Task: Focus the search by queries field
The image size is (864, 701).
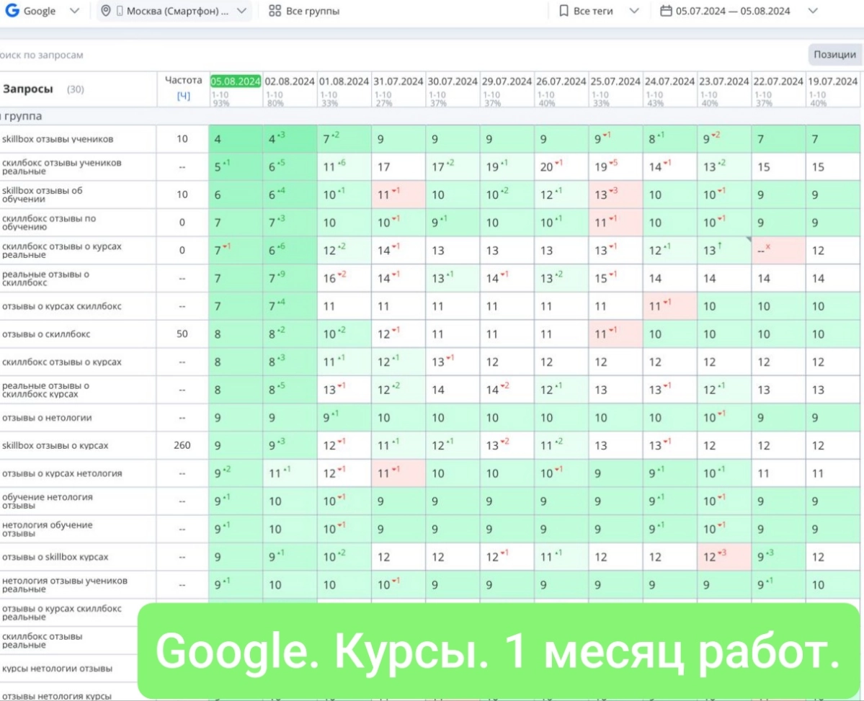Action: (x=41, y=55)
